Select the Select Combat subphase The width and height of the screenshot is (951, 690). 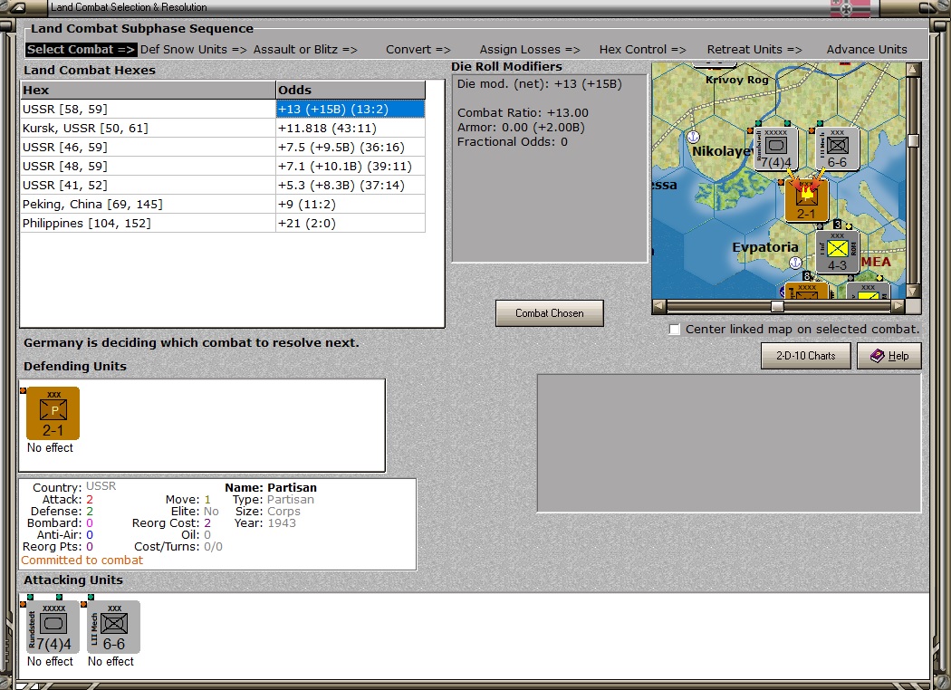pos(82,50)
